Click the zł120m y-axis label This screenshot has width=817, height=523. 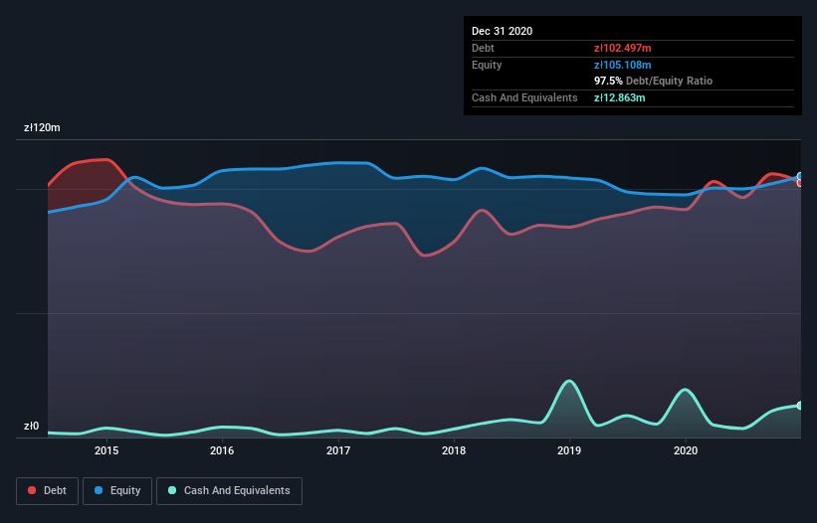click(42, 127)
